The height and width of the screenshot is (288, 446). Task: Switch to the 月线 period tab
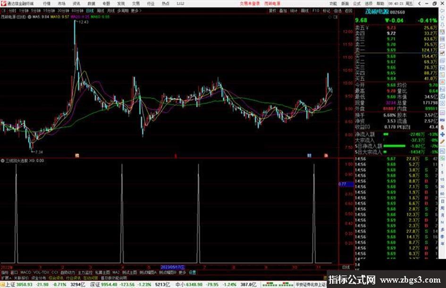coord(110,10)
